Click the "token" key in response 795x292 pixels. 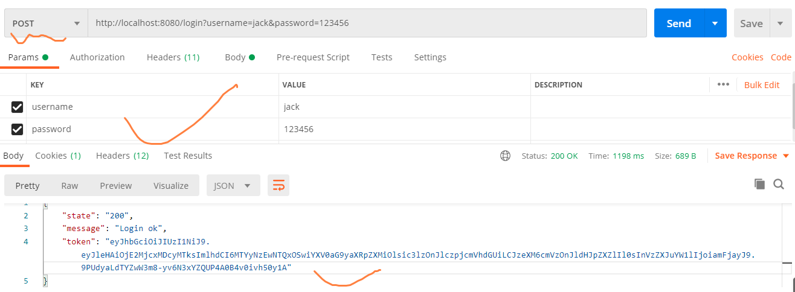(x=79, y=242)
